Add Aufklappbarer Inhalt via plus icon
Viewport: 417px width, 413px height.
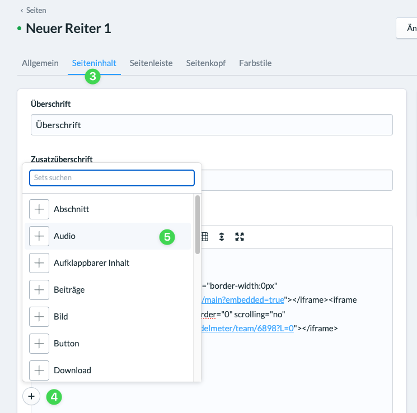point(39,263)
